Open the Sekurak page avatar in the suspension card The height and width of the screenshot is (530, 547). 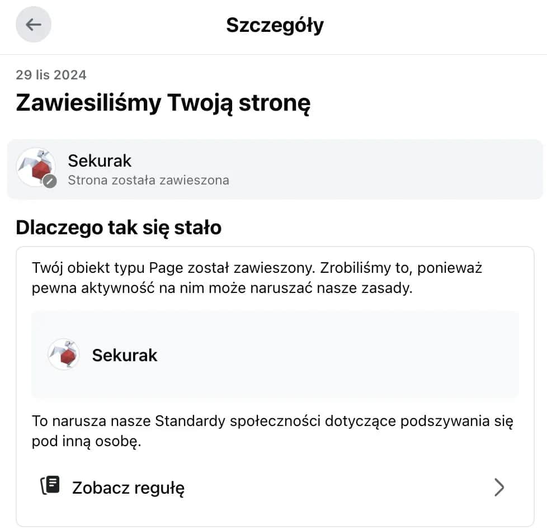point(36,167)
